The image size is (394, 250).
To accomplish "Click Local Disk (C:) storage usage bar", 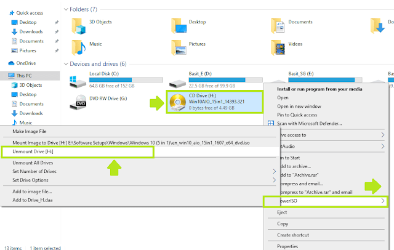I will pyautogui.click(x=126, y=80).
